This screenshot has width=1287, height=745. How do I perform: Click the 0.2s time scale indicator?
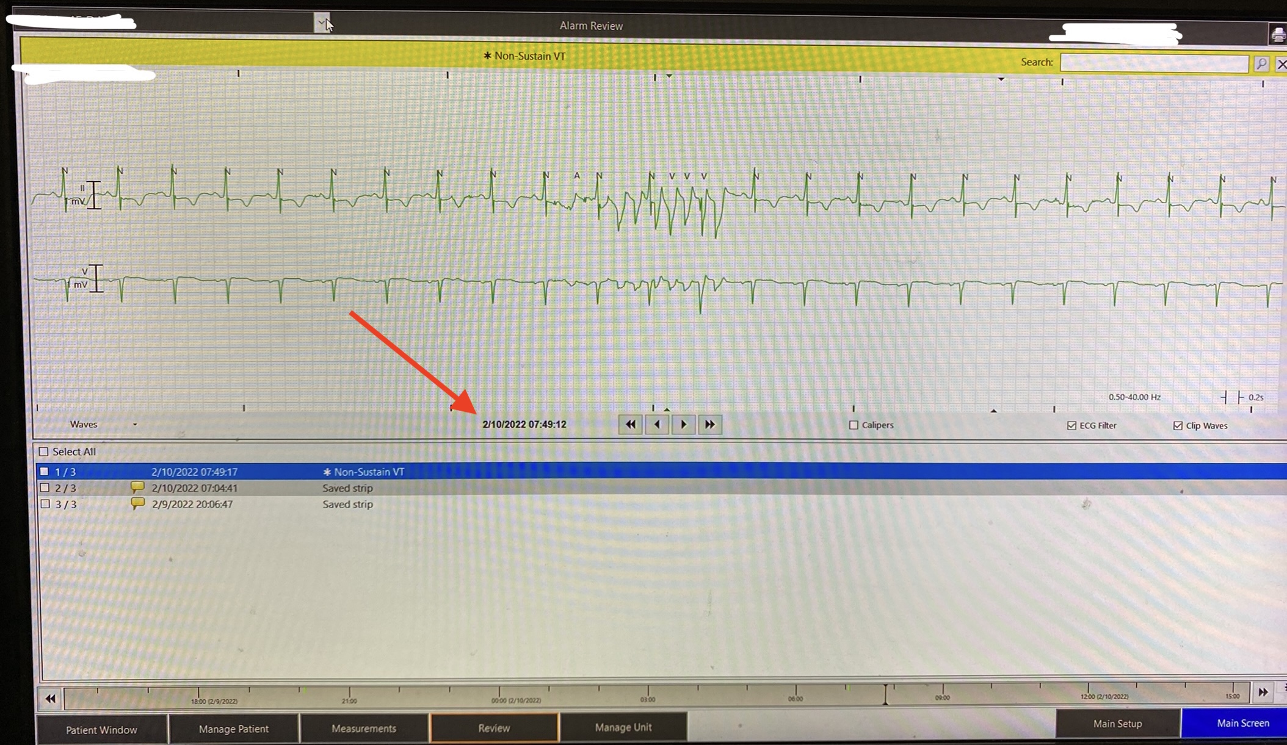(1242, 397)
